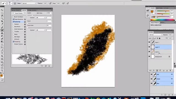176x99 pixels.
Task: Open layer Fill dropdown arrow
Action: click(172, 38)
